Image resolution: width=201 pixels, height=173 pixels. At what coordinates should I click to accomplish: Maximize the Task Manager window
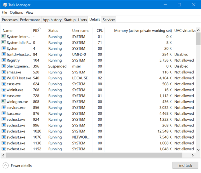[x=179, y=5]
